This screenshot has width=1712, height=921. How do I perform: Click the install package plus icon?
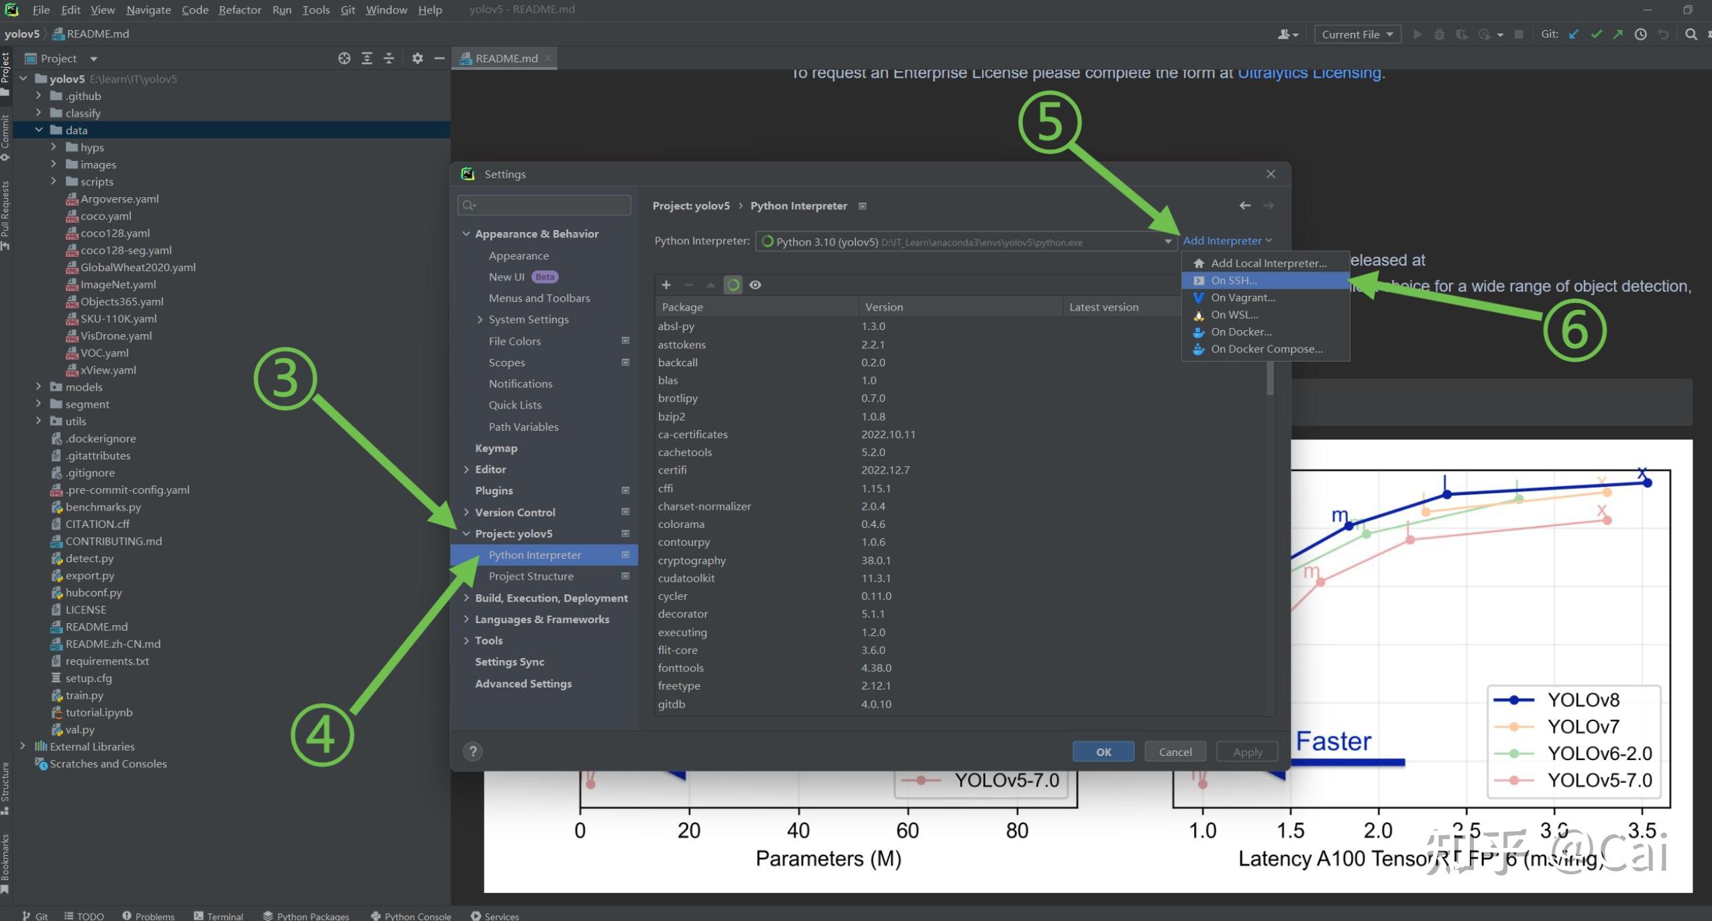pos(666,285)
